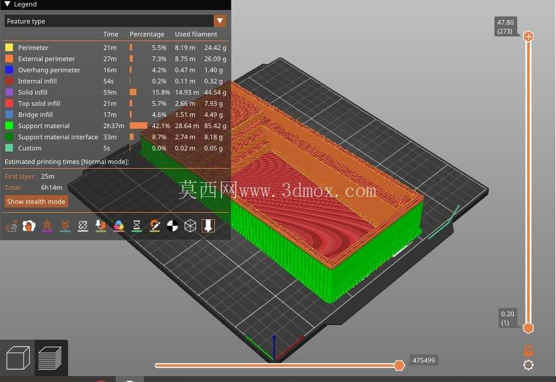Toggle the Custom feature swatch
The height and width of the screenshot is (382, 556).
[9, 148]
